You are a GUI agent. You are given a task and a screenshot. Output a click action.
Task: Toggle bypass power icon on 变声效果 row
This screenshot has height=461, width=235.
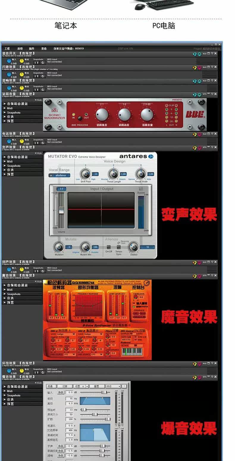[x=199, y=148]
